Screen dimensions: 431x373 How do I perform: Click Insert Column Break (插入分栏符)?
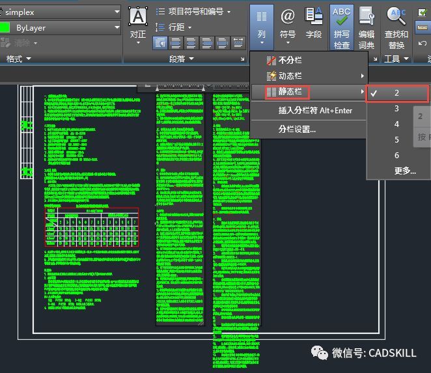[x=315, y=111]
